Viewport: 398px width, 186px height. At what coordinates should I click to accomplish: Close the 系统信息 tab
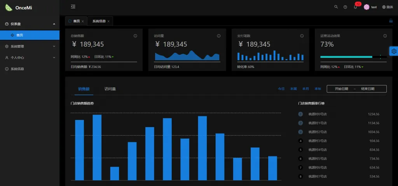click(x=108, y=21)
